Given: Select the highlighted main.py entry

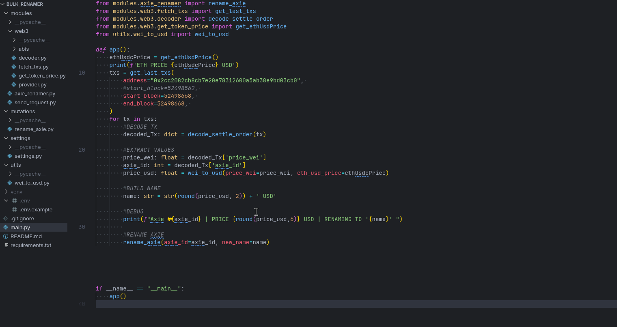Looking at the screenshot, I should click(x=22, y=227).
